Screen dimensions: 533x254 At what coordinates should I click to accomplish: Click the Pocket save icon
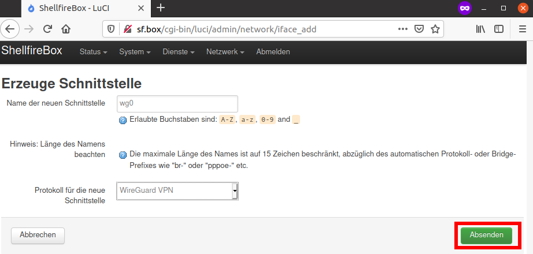(420, 29)
